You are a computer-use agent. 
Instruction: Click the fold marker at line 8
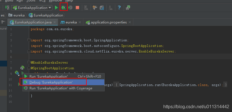[x=29, y=68]
